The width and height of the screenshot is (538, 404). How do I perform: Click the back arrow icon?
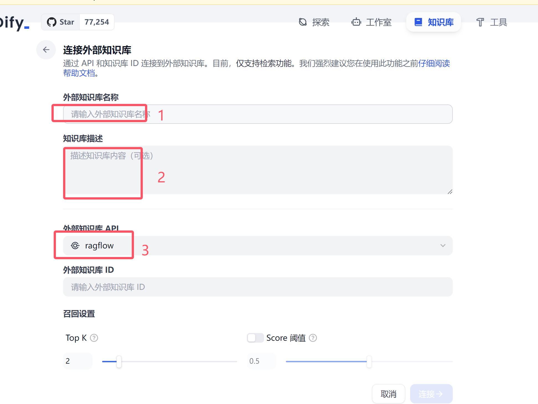(46, 50)
